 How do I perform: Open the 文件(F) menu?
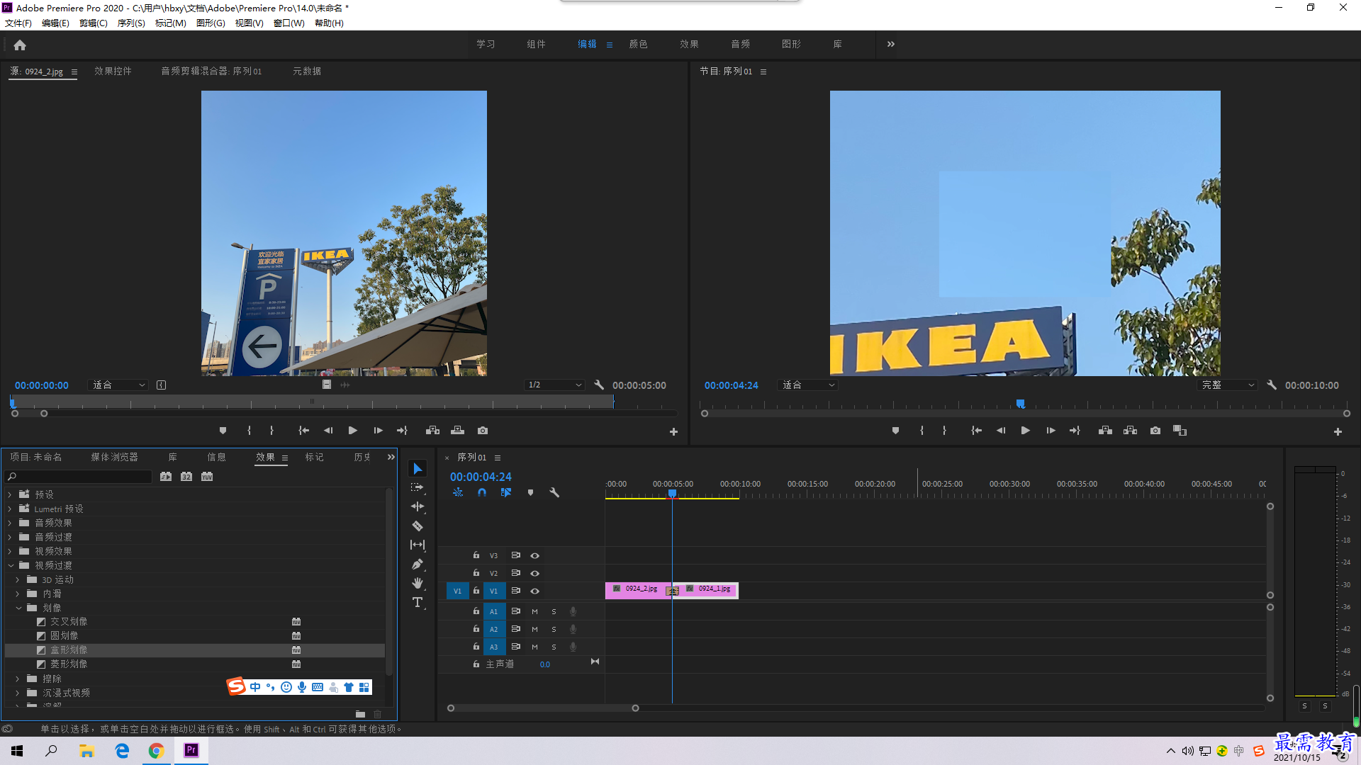point(18,23)
